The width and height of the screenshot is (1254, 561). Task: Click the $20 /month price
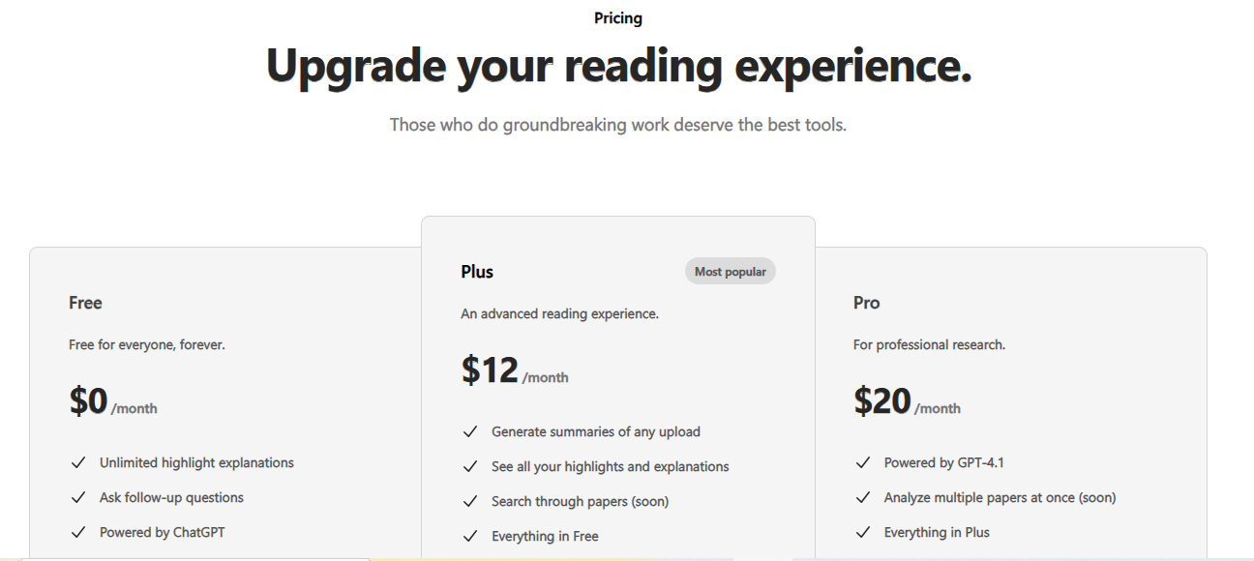coord(908,401)
